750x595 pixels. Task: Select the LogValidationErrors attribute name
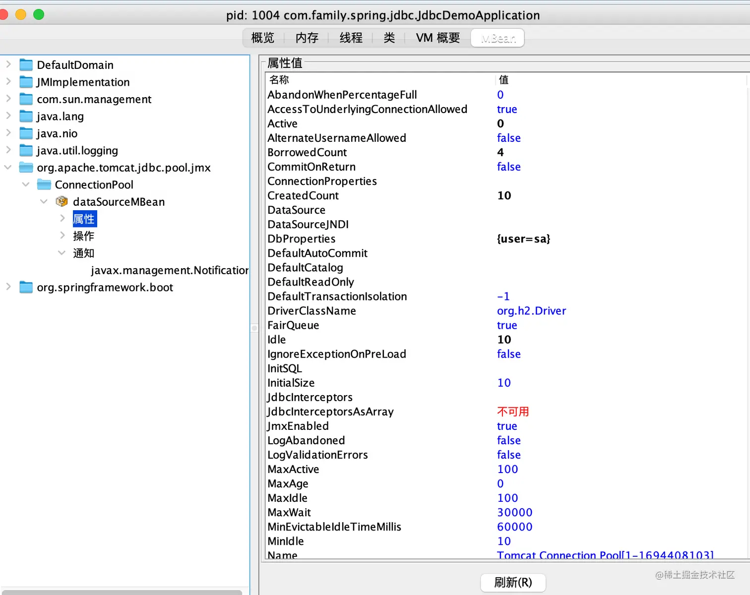coord(318,454)
